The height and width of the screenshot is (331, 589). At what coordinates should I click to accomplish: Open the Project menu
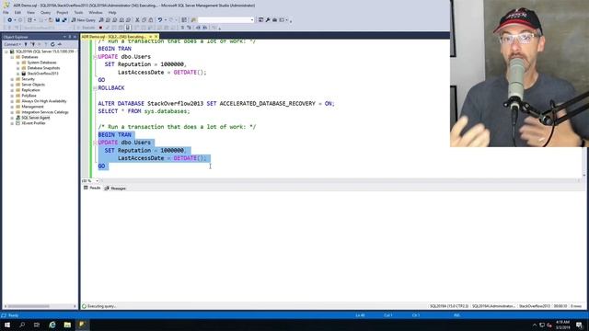[x=63, y=12]
